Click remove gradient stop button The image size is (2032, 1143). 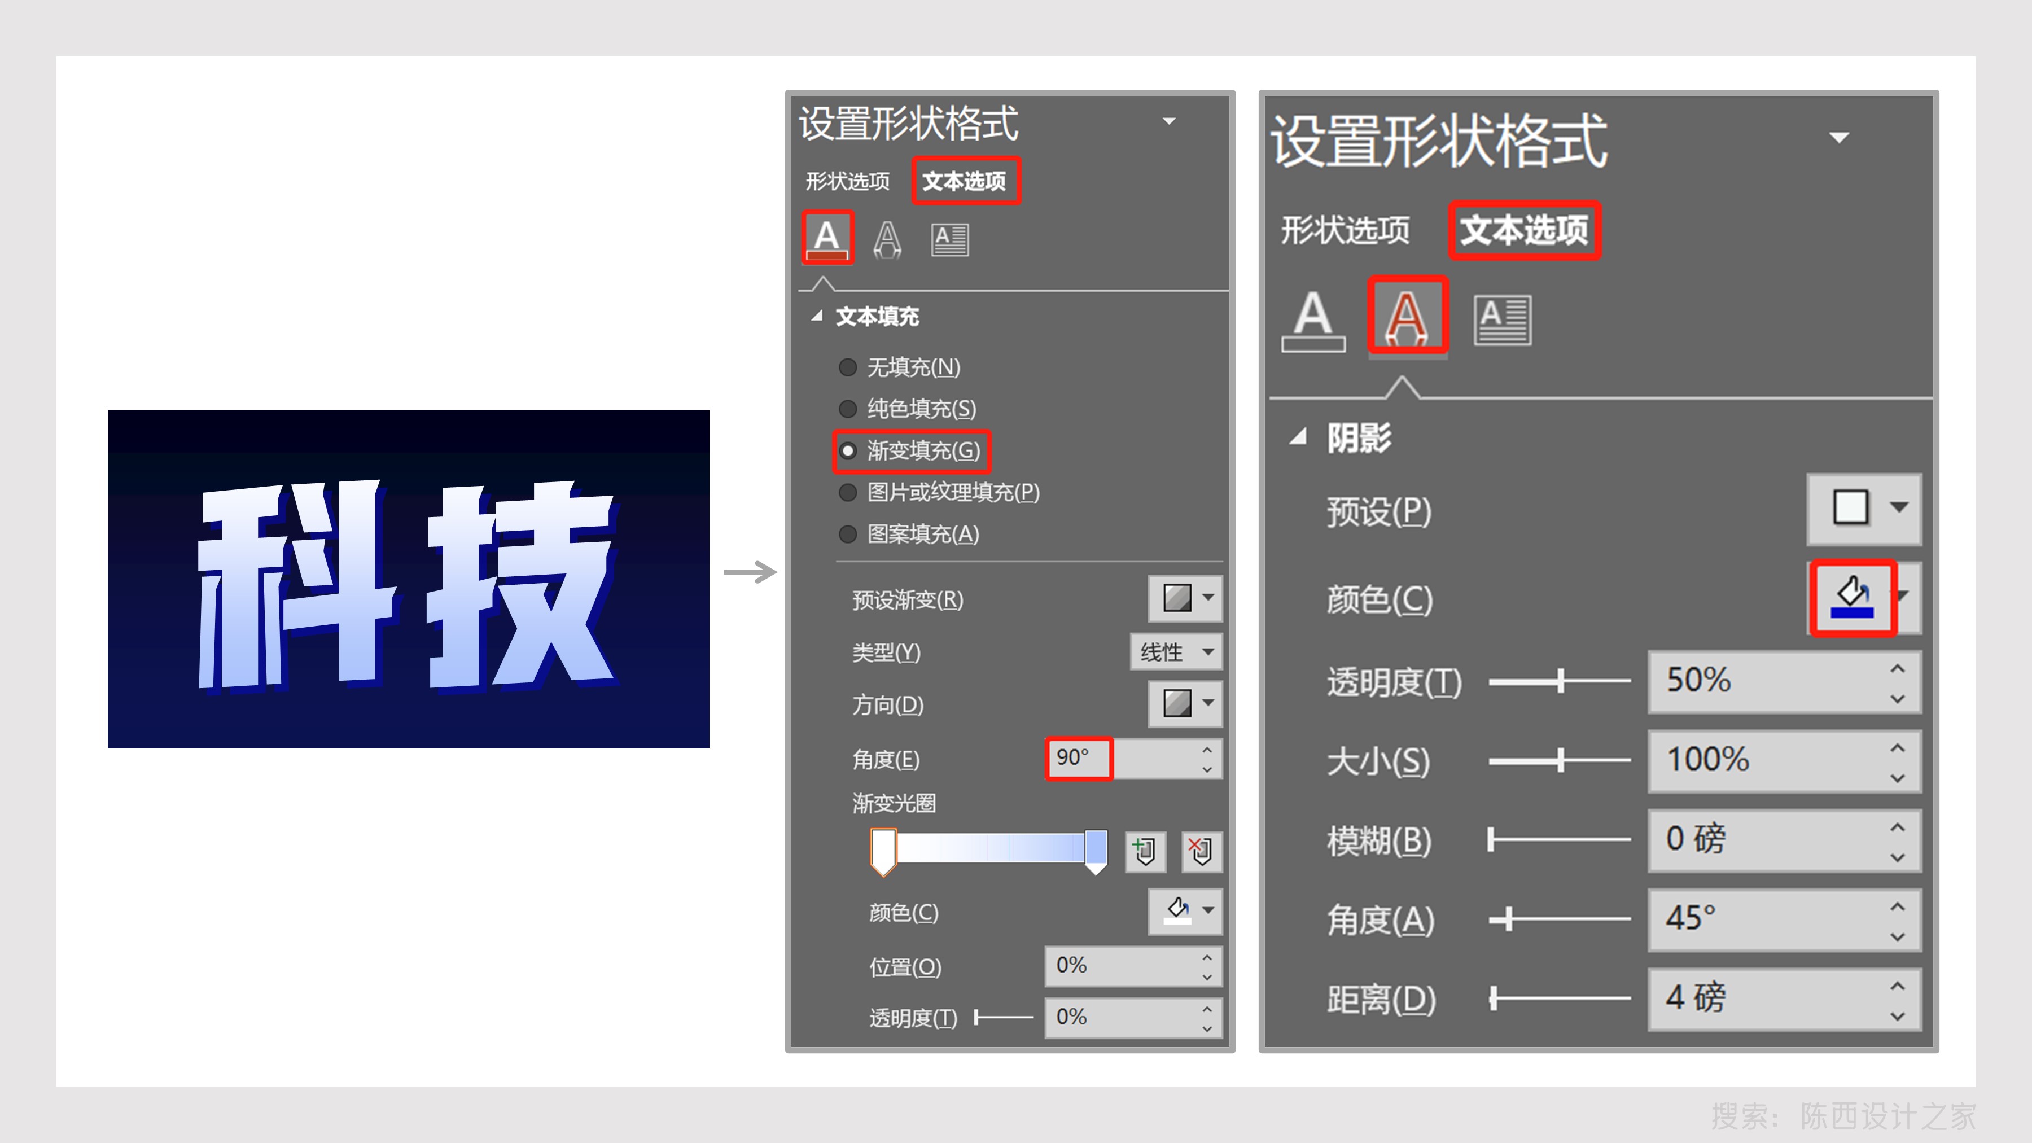1201,851
